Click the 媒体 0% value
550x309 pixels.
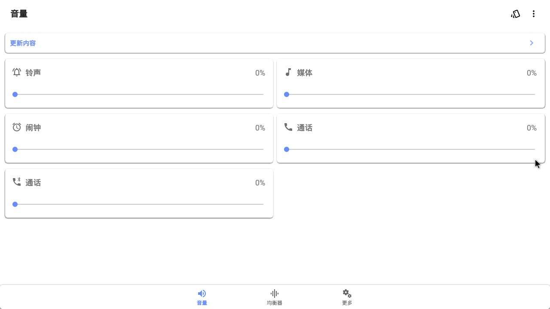point(532,73)
